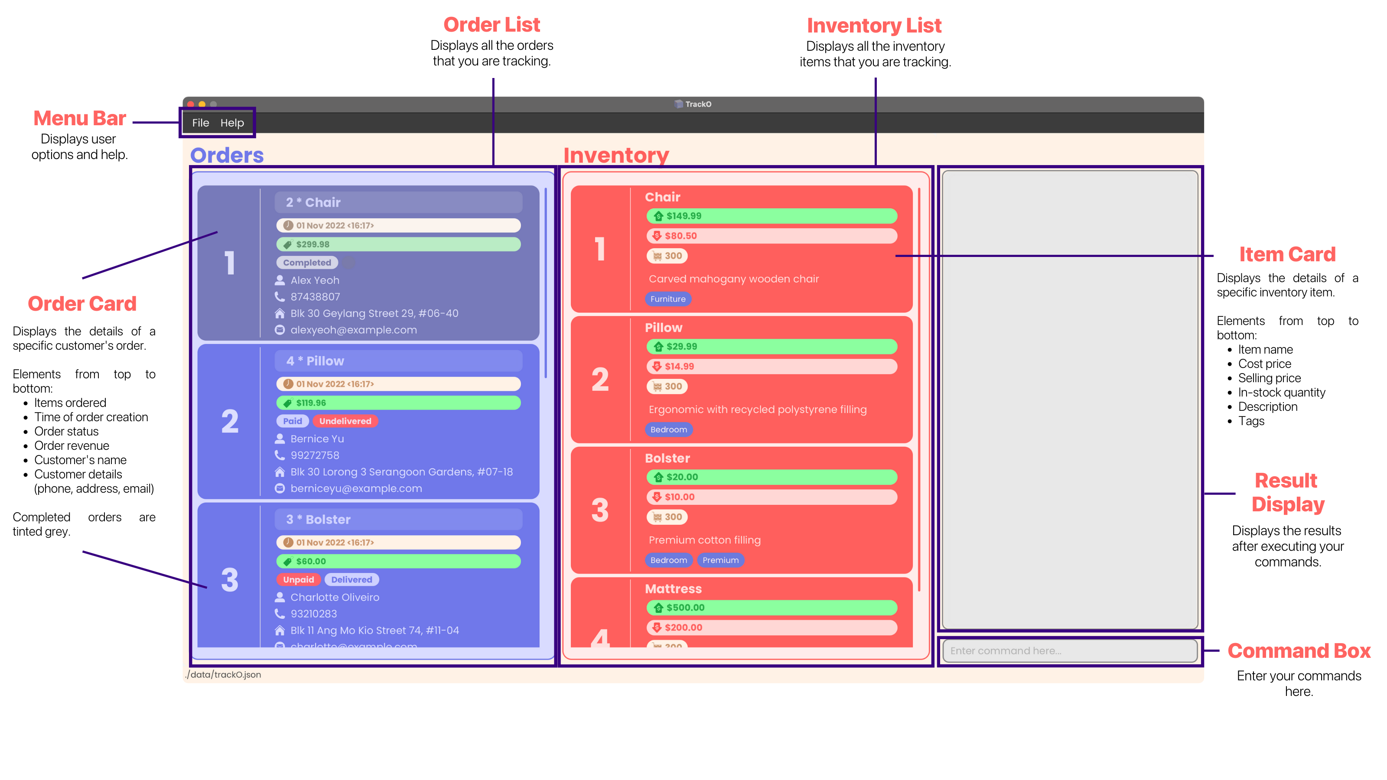
Task: Click the clock icon on 3 * Bolster order
Action: (288, 543)
